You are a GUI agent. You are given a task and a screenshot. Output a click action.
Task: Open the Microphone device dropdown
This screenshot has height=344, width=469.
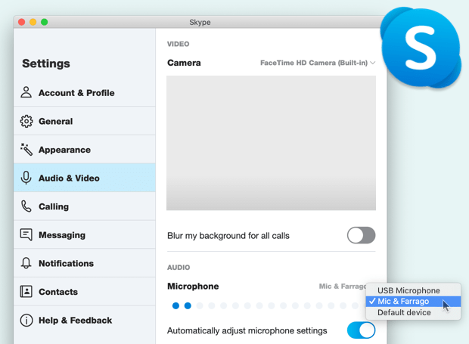click(342, 286)
